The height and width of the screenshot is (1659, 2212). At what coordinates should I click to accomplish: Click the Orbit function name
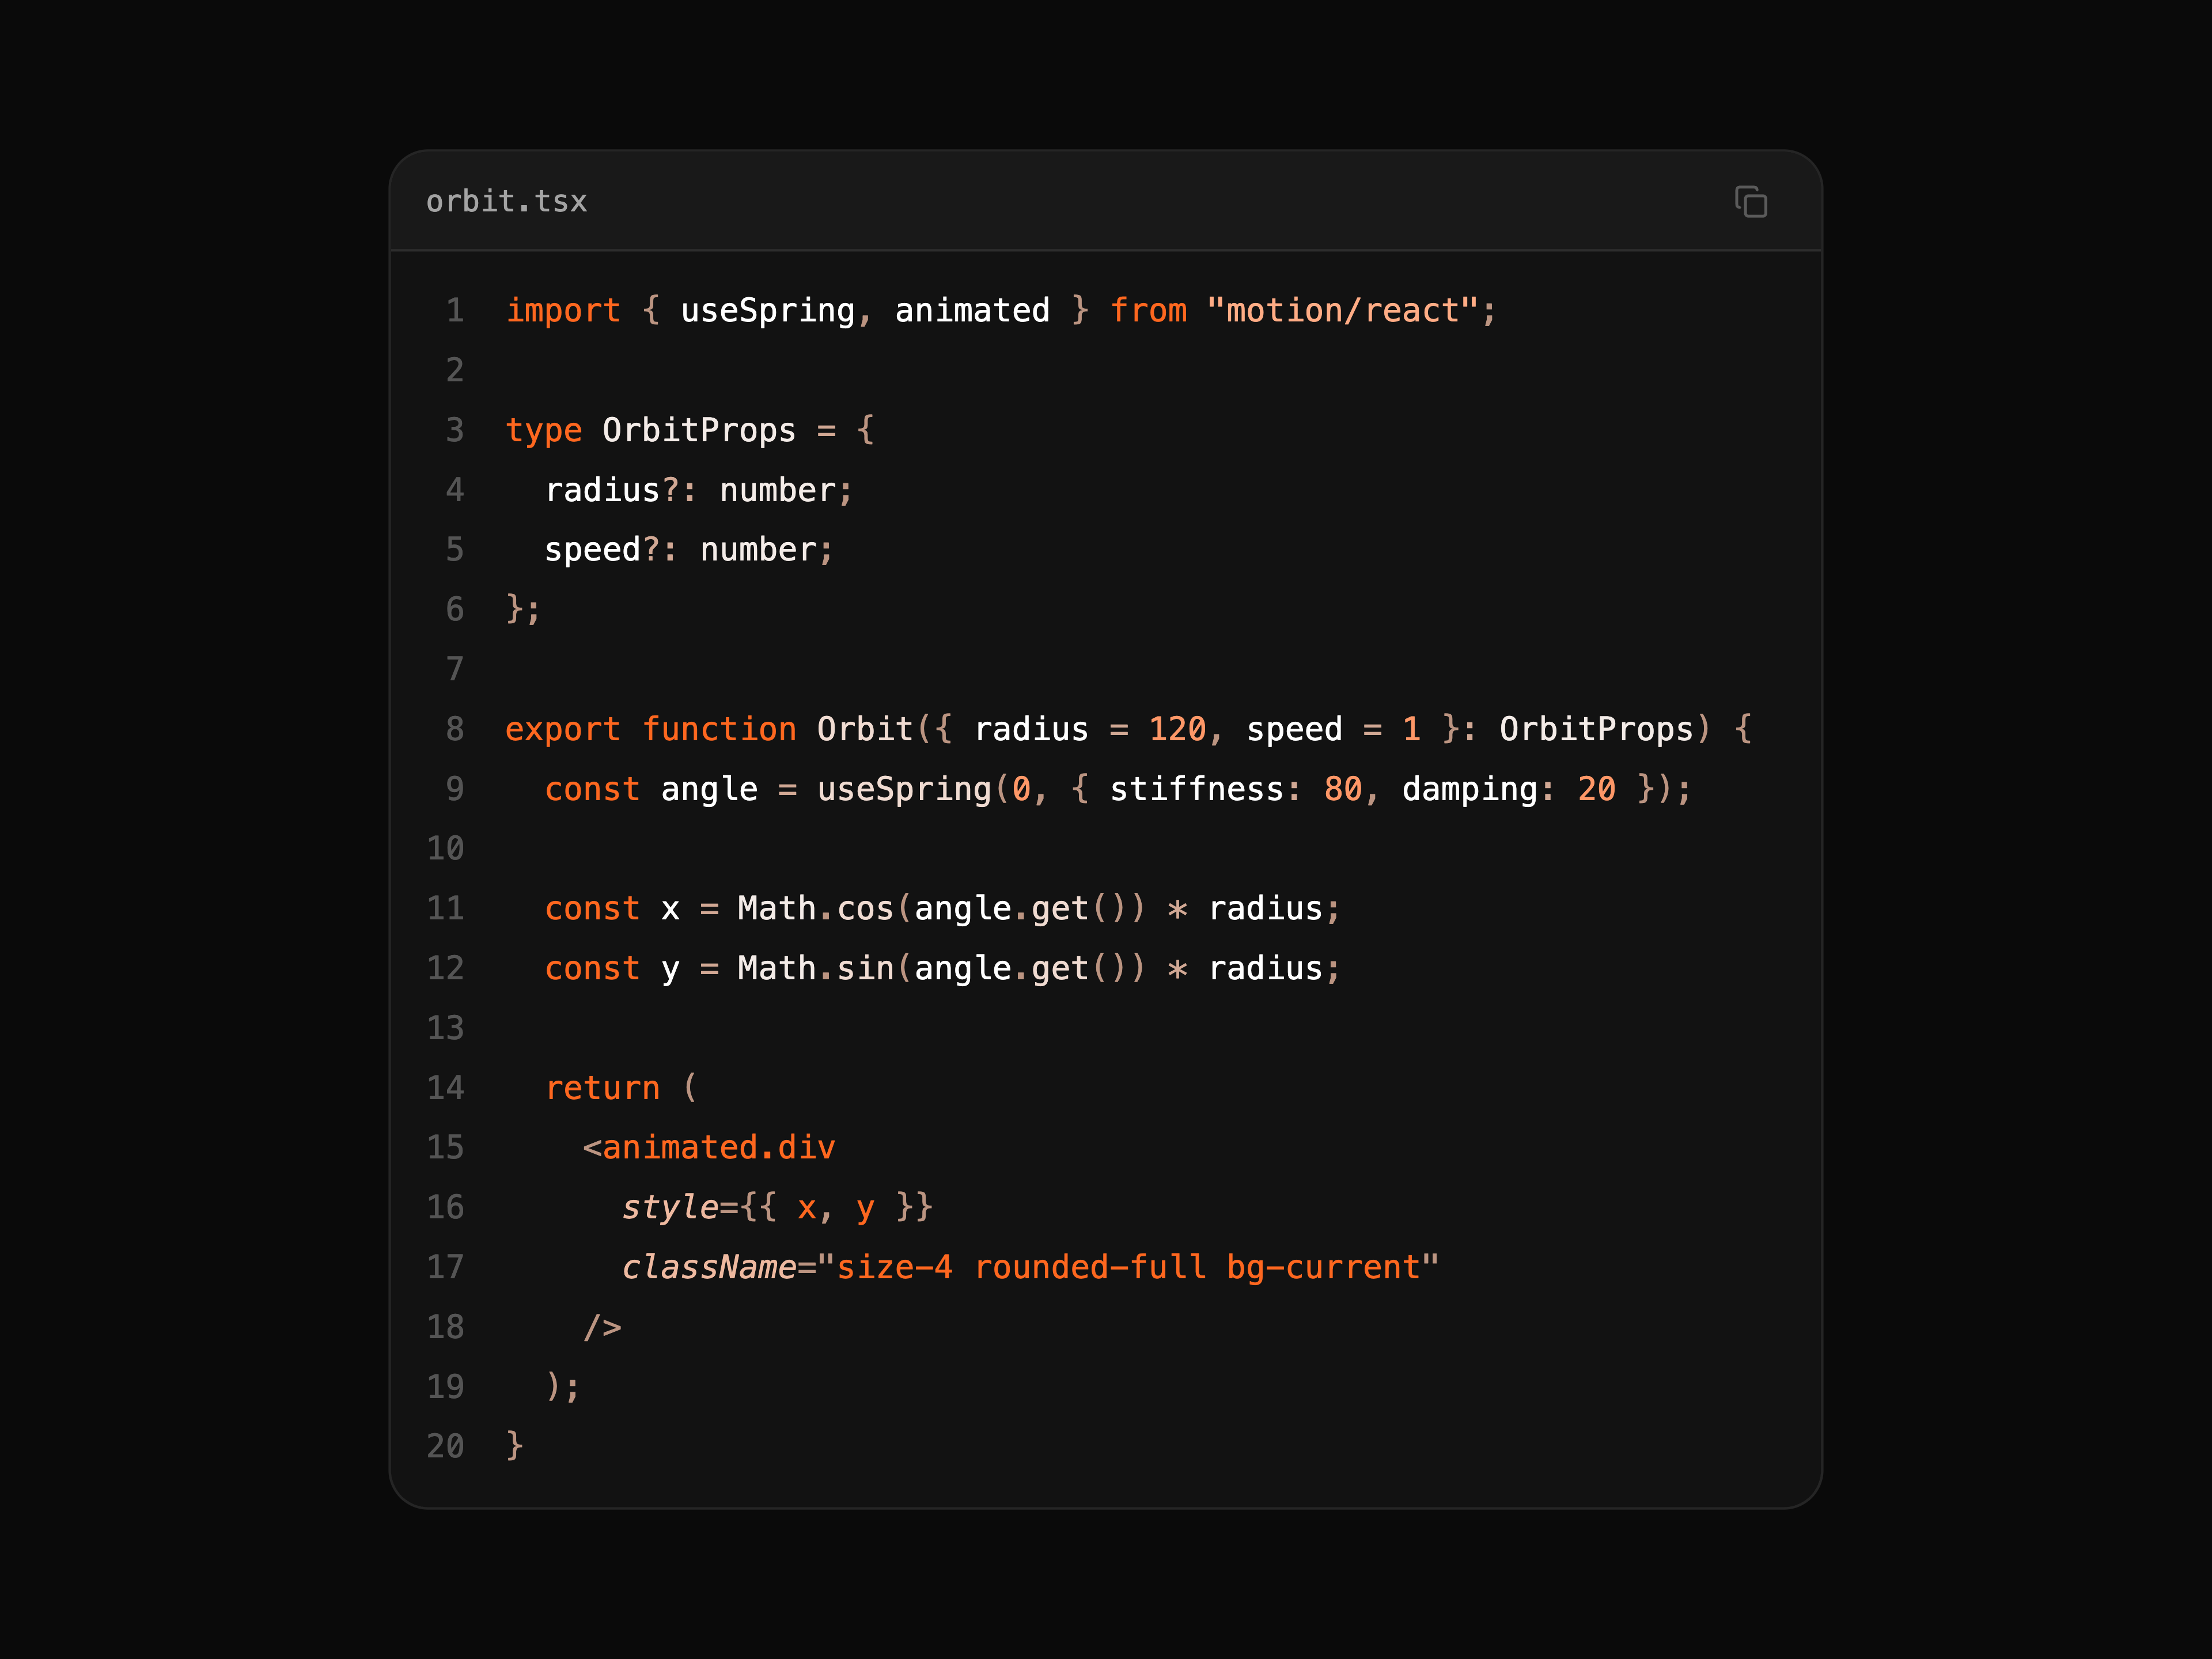(865, 729)
